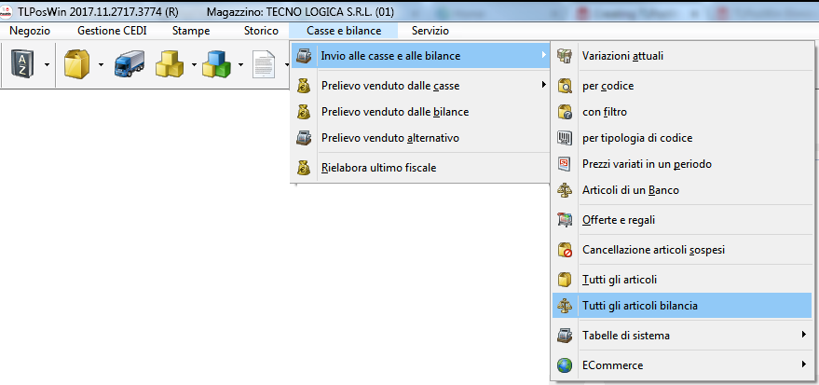This screenshot has width=819, height=385.
Task: Expand Prelievo venduto dalle casse submenu arrow
Action: point(543,86)
